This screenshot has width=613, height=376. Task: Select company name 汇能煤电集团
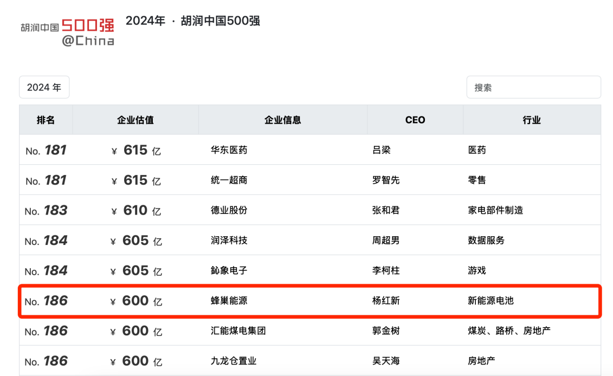point(238,330)
